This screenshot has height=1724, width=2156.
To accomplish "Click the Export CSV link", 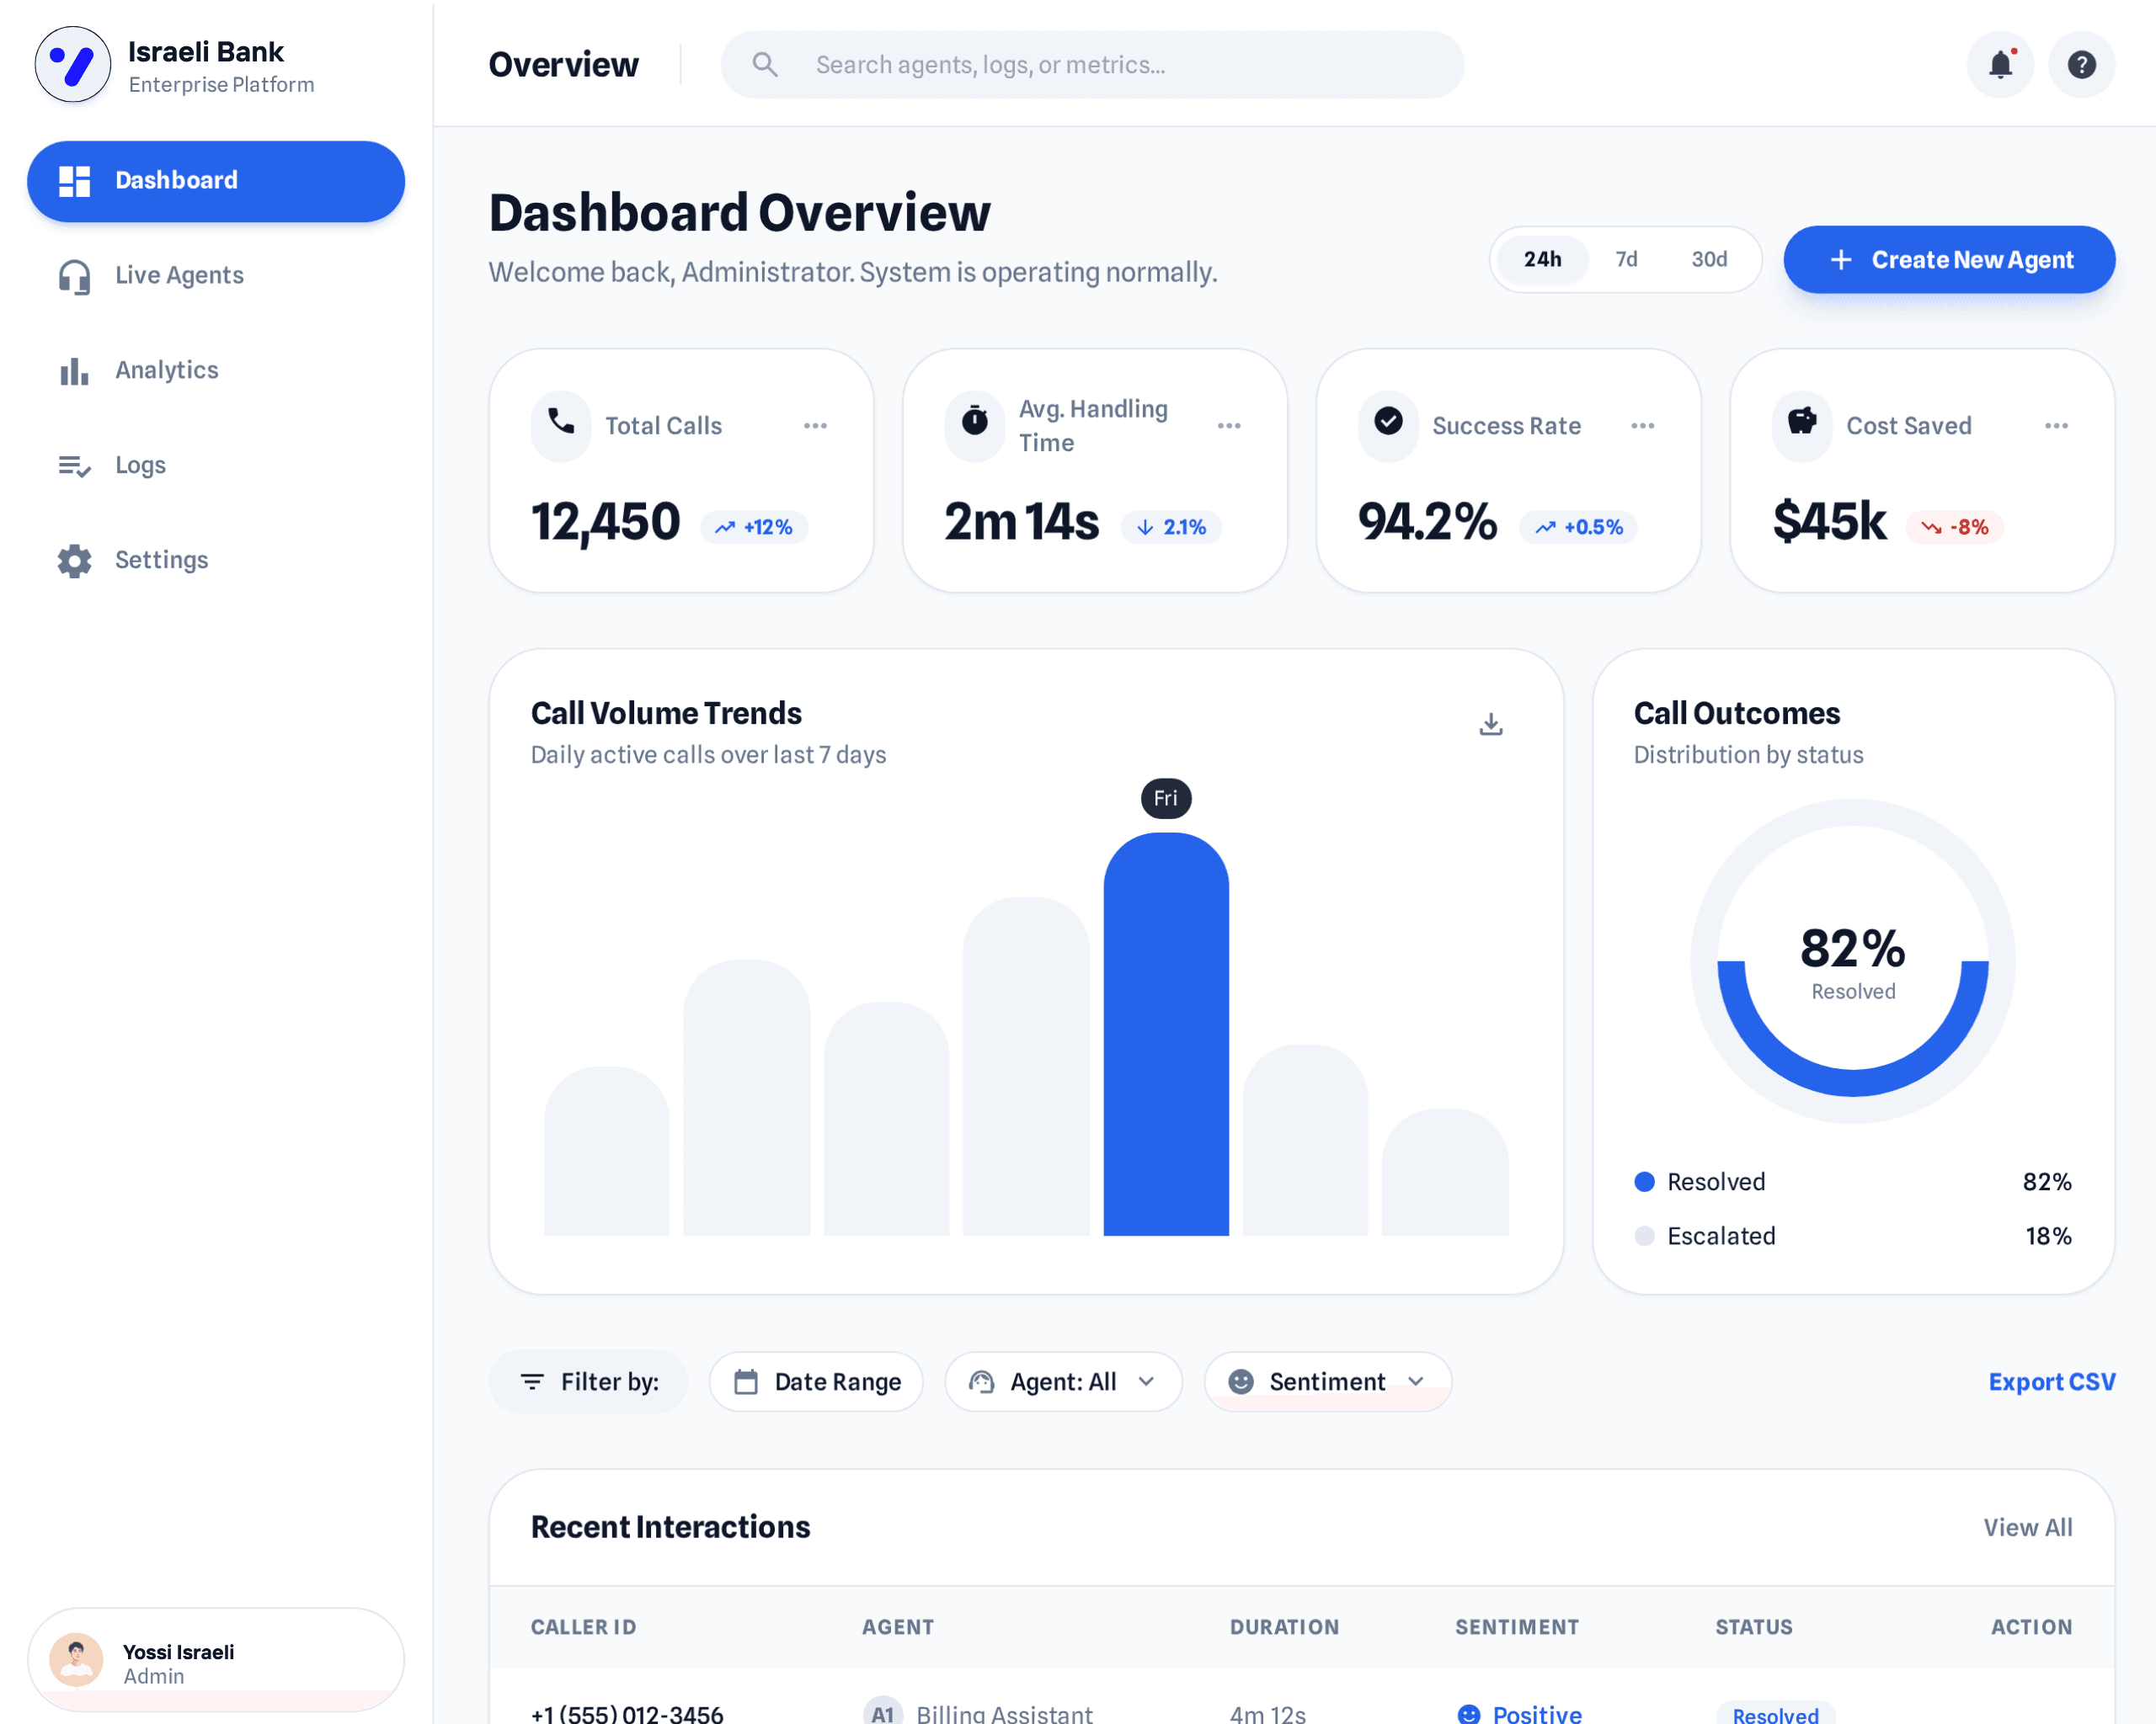I will (2051, 1381).
